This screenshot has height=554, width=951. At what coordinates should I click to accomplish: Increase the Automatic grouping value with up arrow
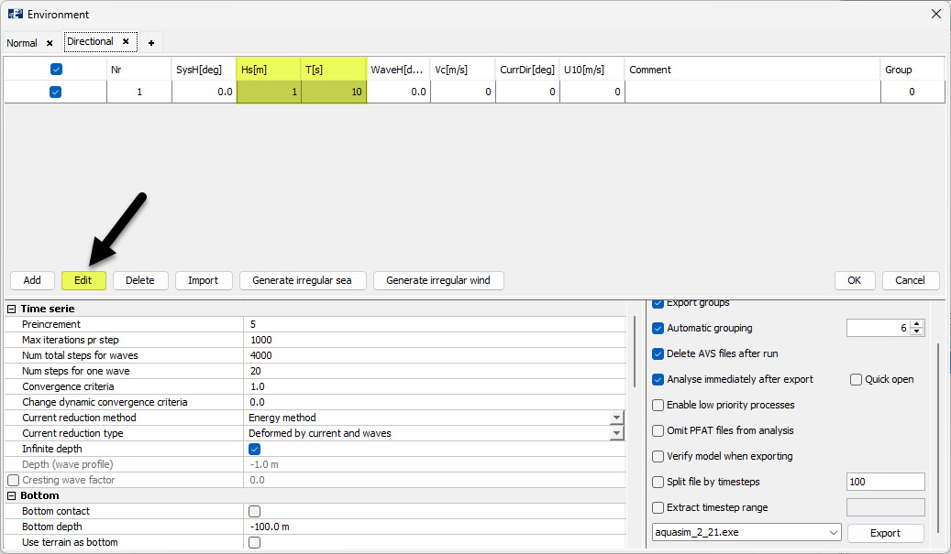click(918, 324)
